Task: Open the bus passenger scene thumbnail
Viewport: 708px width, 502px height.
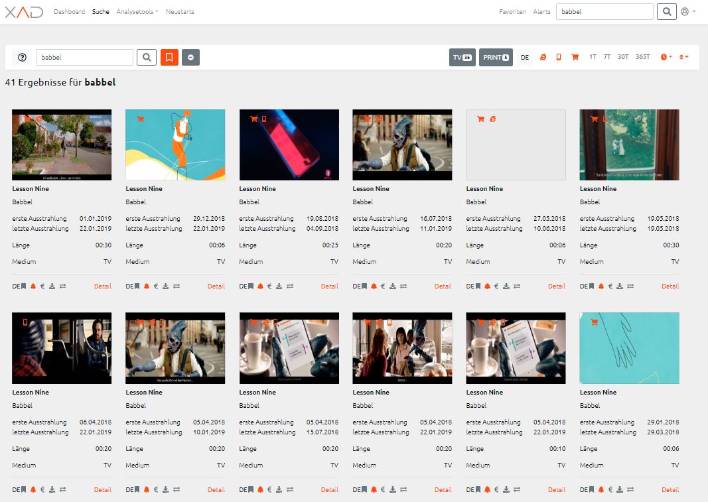Action: [x=62, y=348]
